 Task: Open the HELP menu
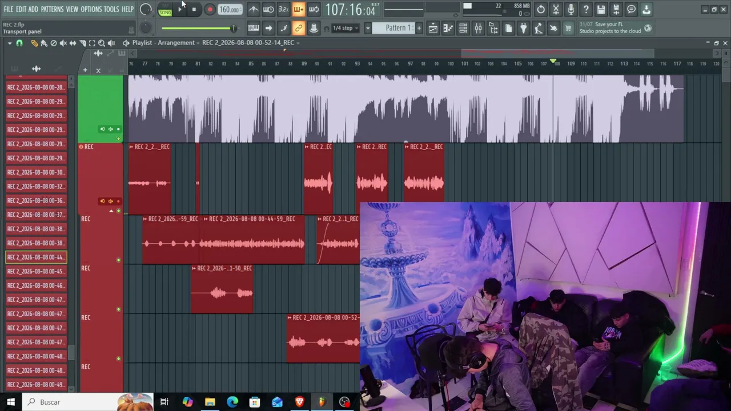point(127,9)
